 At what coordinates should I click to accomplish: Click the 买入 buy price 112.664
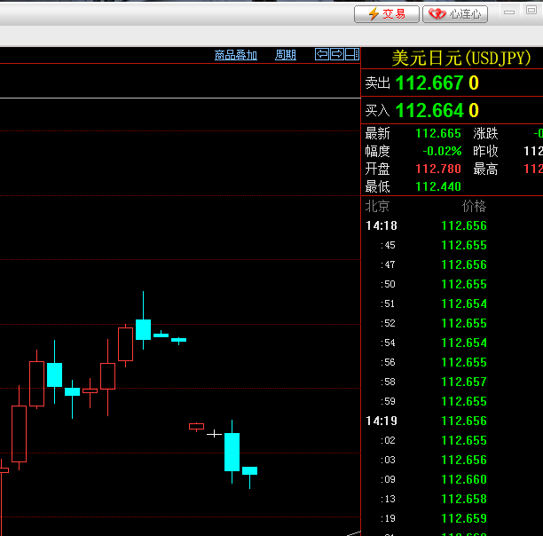click(x=429, y=111)
